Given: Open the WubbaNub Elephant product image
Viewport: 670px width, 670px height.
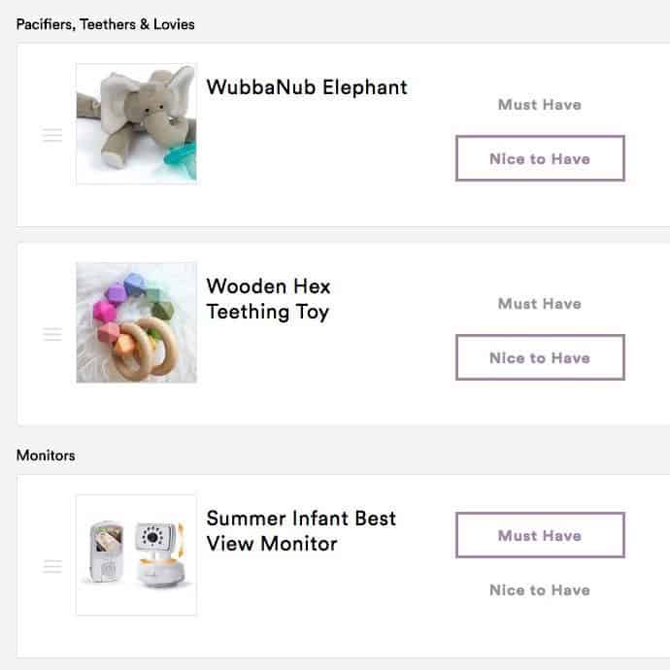Looking at the screenshot, I should (x=136, y=124).
